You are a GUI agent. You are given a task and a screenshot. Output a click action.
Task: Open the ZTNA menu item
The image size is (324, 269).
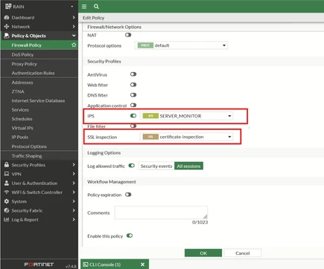click(39, 91)
